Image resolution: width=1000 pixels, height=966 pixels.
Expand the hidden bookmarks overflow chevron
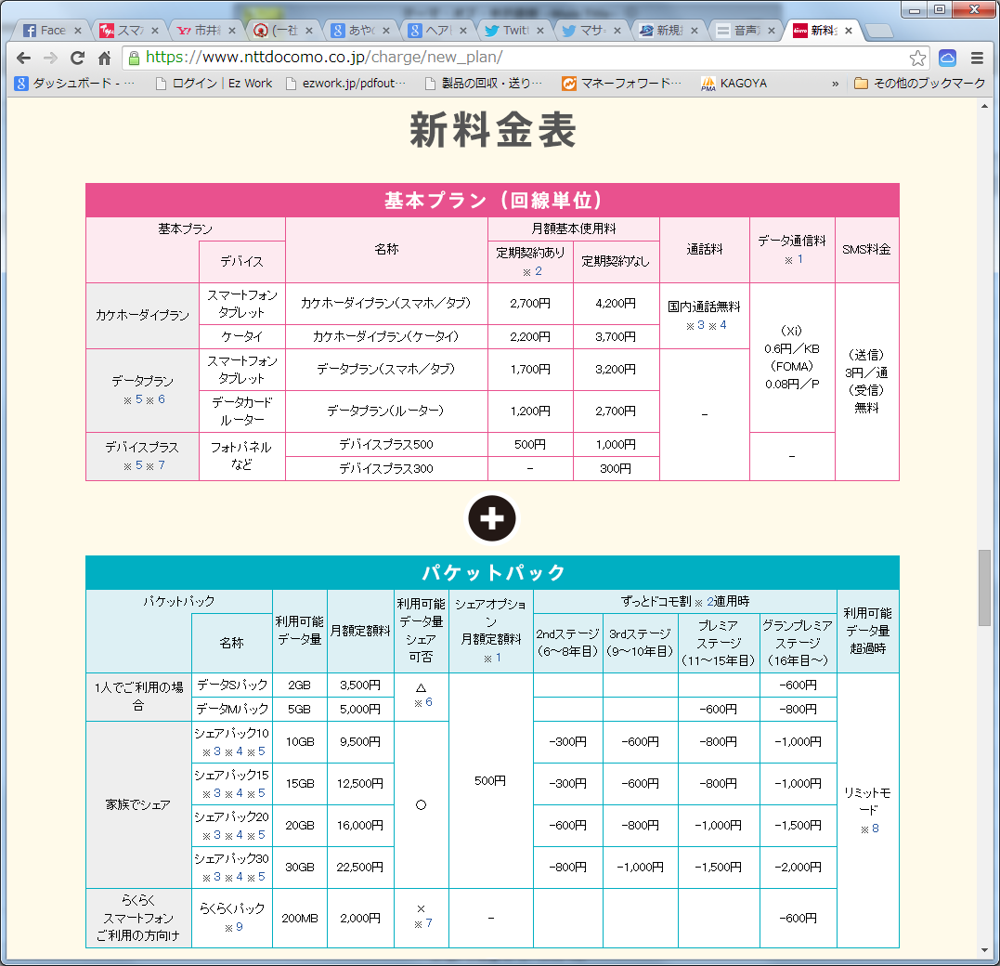pyautogui.click(x=835, y=84)
